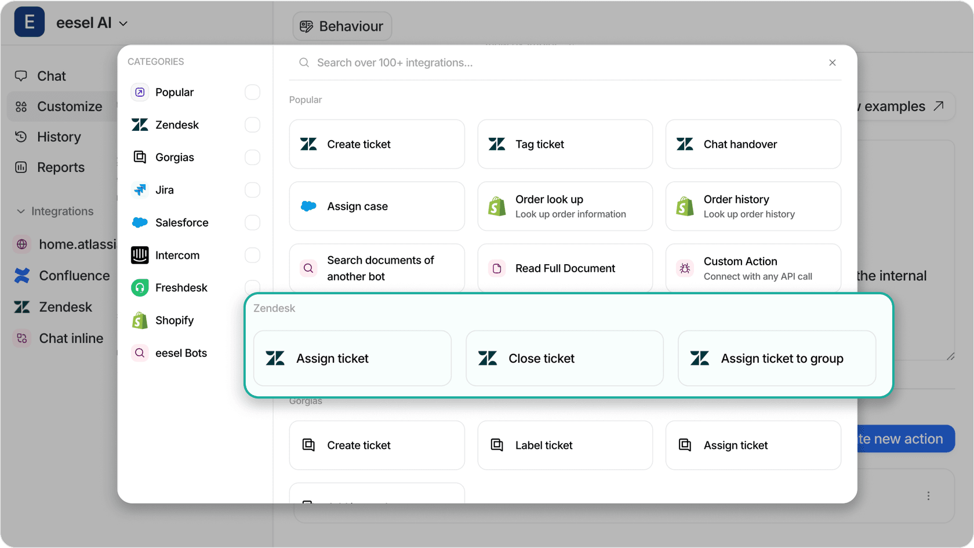Click the chat bubble icon in sidebar
Image resolution: width=974 pixels, height=548 pixels.
click(x=21, y=76)
